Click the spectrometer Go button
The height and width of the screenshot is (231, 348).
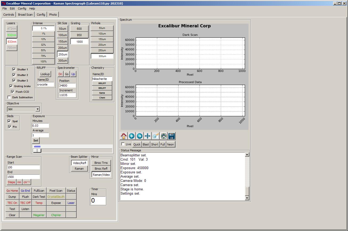[x=67, y=74]
